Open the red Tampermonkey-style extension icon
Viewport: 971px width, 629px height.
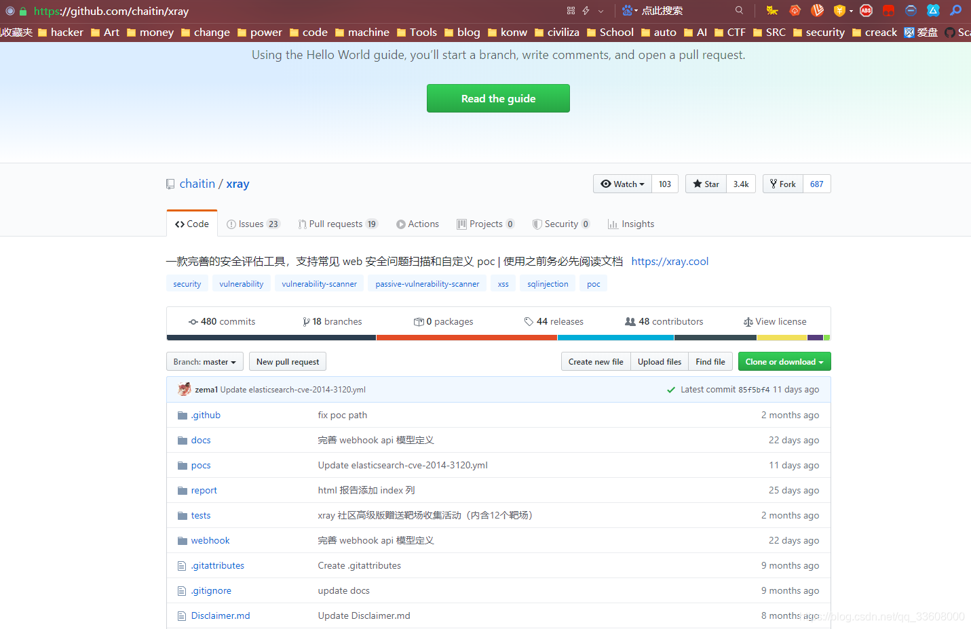coord(888,10)
